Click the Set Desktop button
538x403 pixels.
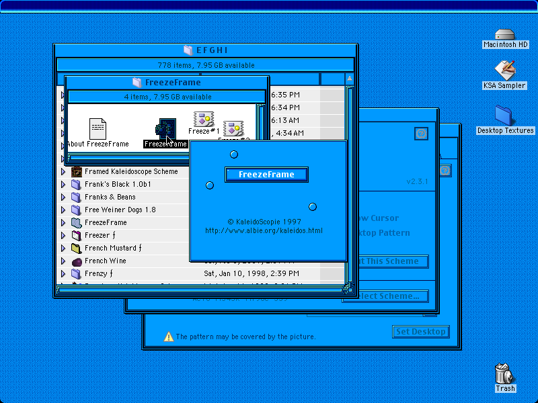click(421, 332)
